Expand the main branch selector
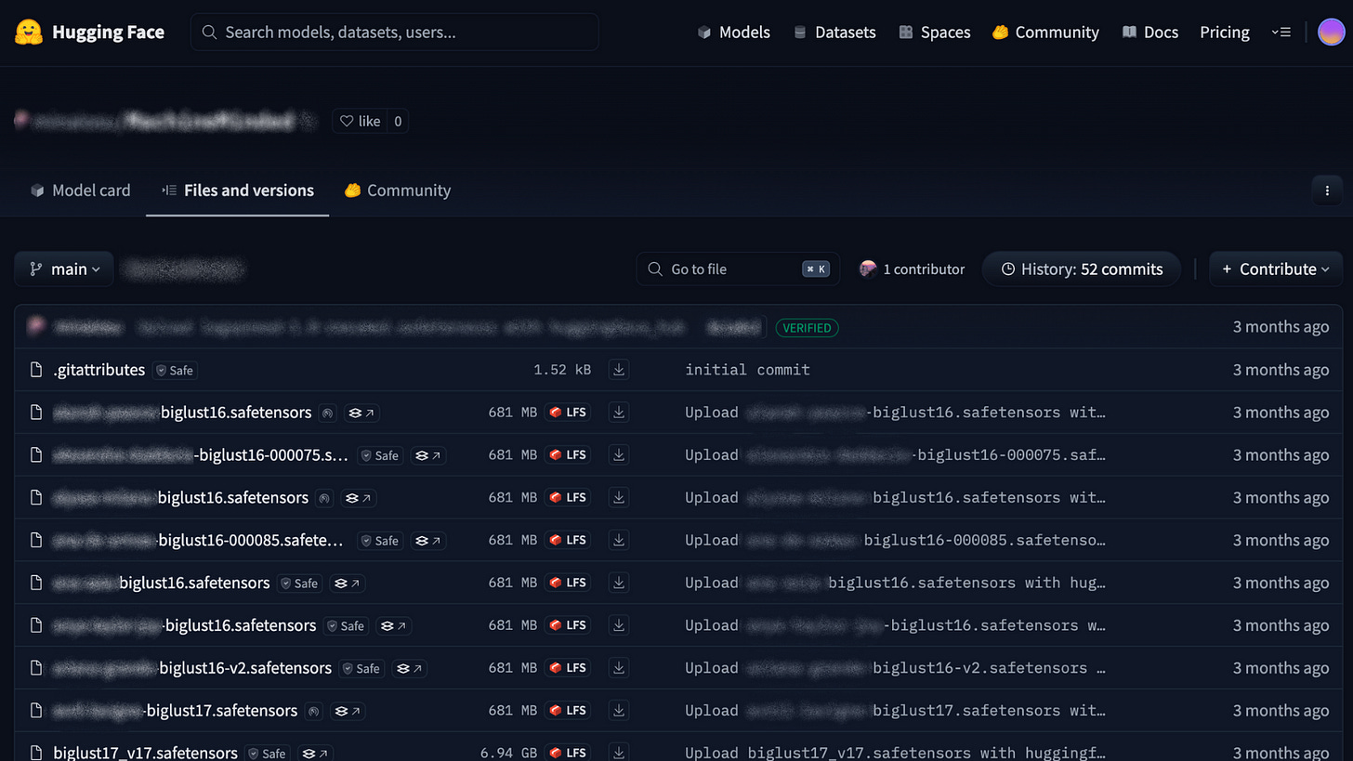Viewport: 1353px width, 761px height. click(x=64, y=269)
